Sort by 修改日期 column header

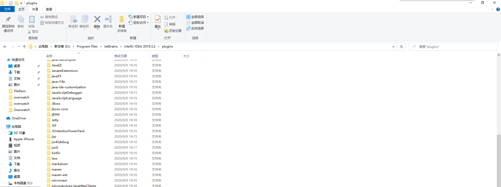(x=131, y=56)
